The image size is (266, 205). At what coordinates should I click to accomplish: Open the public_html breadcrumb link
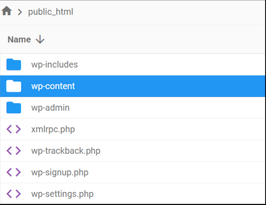[x=51, y=12]
